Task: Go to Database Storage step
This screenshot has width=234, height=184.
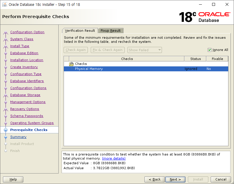Action: (25, 95)
